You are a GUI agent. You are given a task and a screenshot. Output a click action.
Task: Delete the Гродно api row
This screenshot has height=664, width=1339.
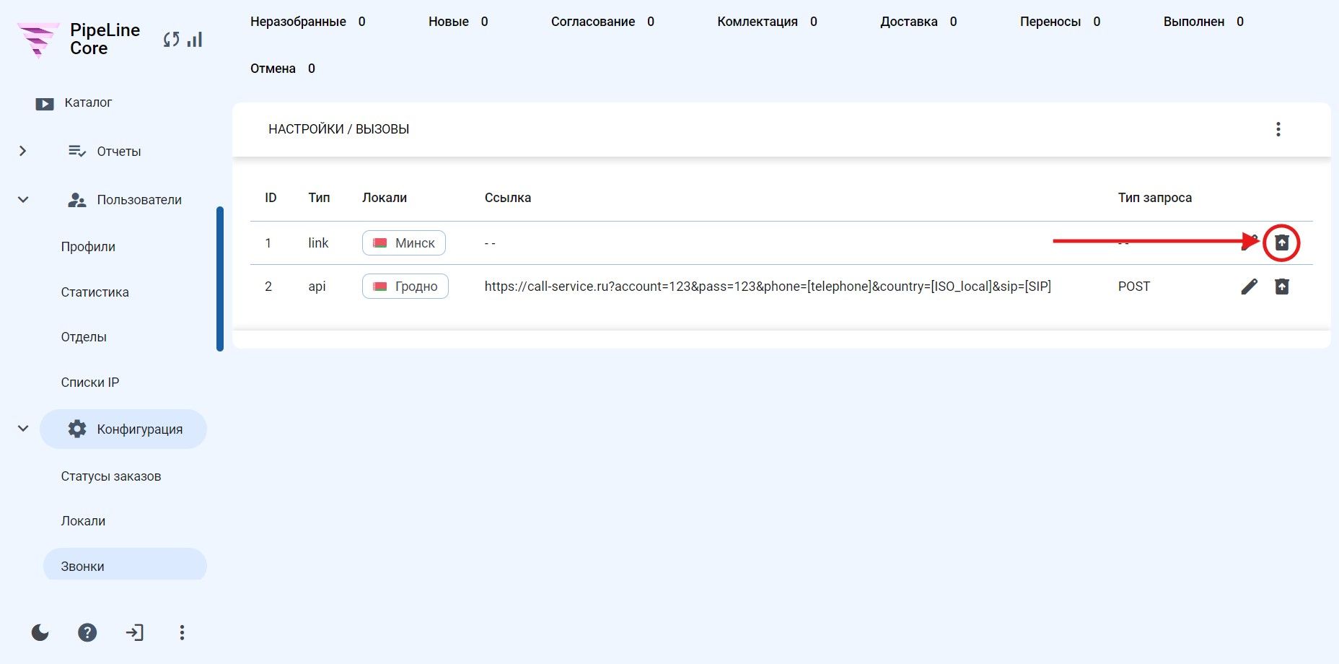click(1282, 287)
